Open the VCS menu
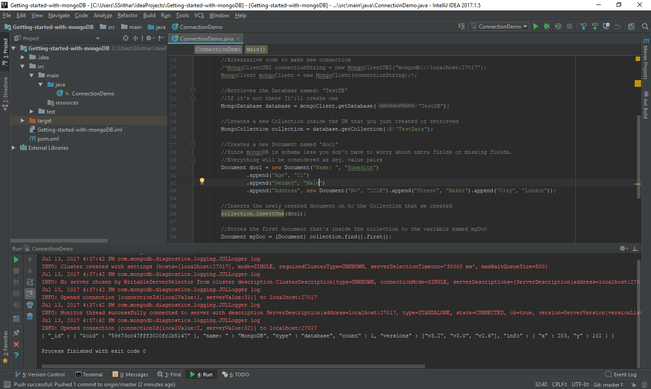 pos(199,15)
